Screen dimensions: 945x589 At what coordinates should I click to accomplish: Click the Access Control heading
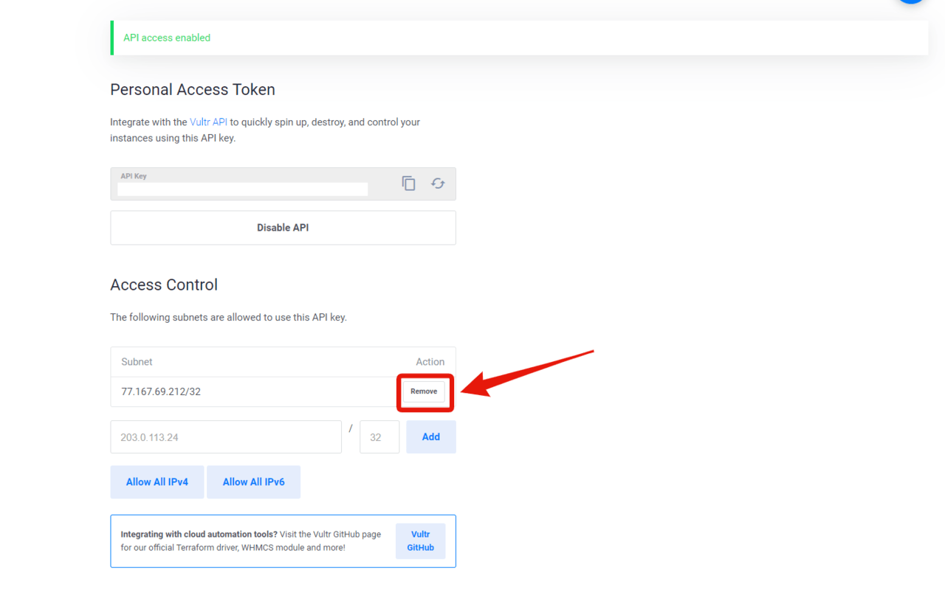164,285
